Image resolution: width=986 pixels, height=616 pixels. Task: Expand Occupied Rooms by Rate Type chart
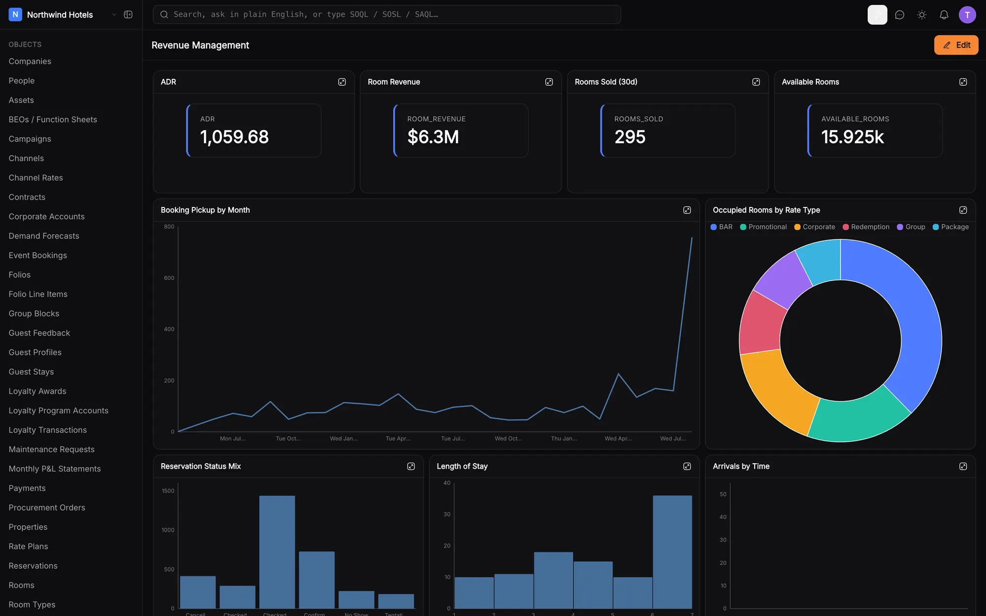963,210
